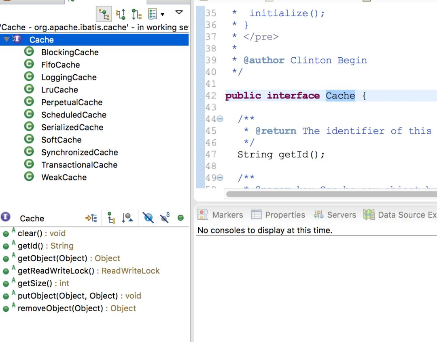Toggle Hide Fields filter
Image resolution: width=437 pixels, height=342 pixels.
pyautogui.click(x=148, y=218)
